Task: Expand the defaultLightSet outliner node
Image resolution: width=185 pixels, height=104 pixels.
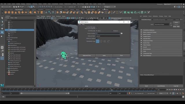Action: pyautogui.click(x=7, y=68)
